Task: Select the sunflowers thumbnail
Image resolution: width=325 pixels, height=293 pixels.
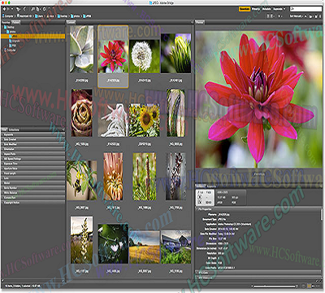Action: tap(145, 120)
